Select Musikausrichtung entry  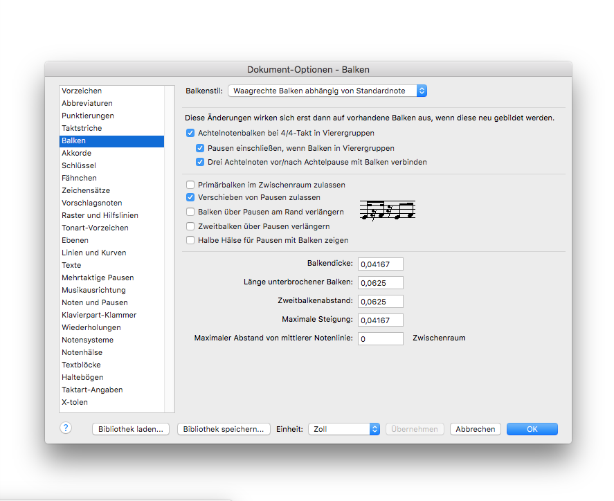tap(111, 290)
